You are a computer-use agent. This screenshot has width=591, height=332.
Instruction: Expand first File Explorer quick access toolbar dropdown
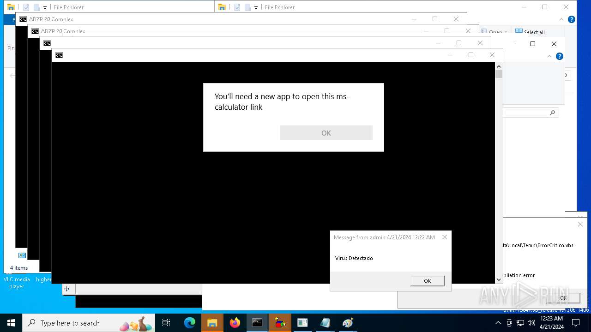point(45,8)
